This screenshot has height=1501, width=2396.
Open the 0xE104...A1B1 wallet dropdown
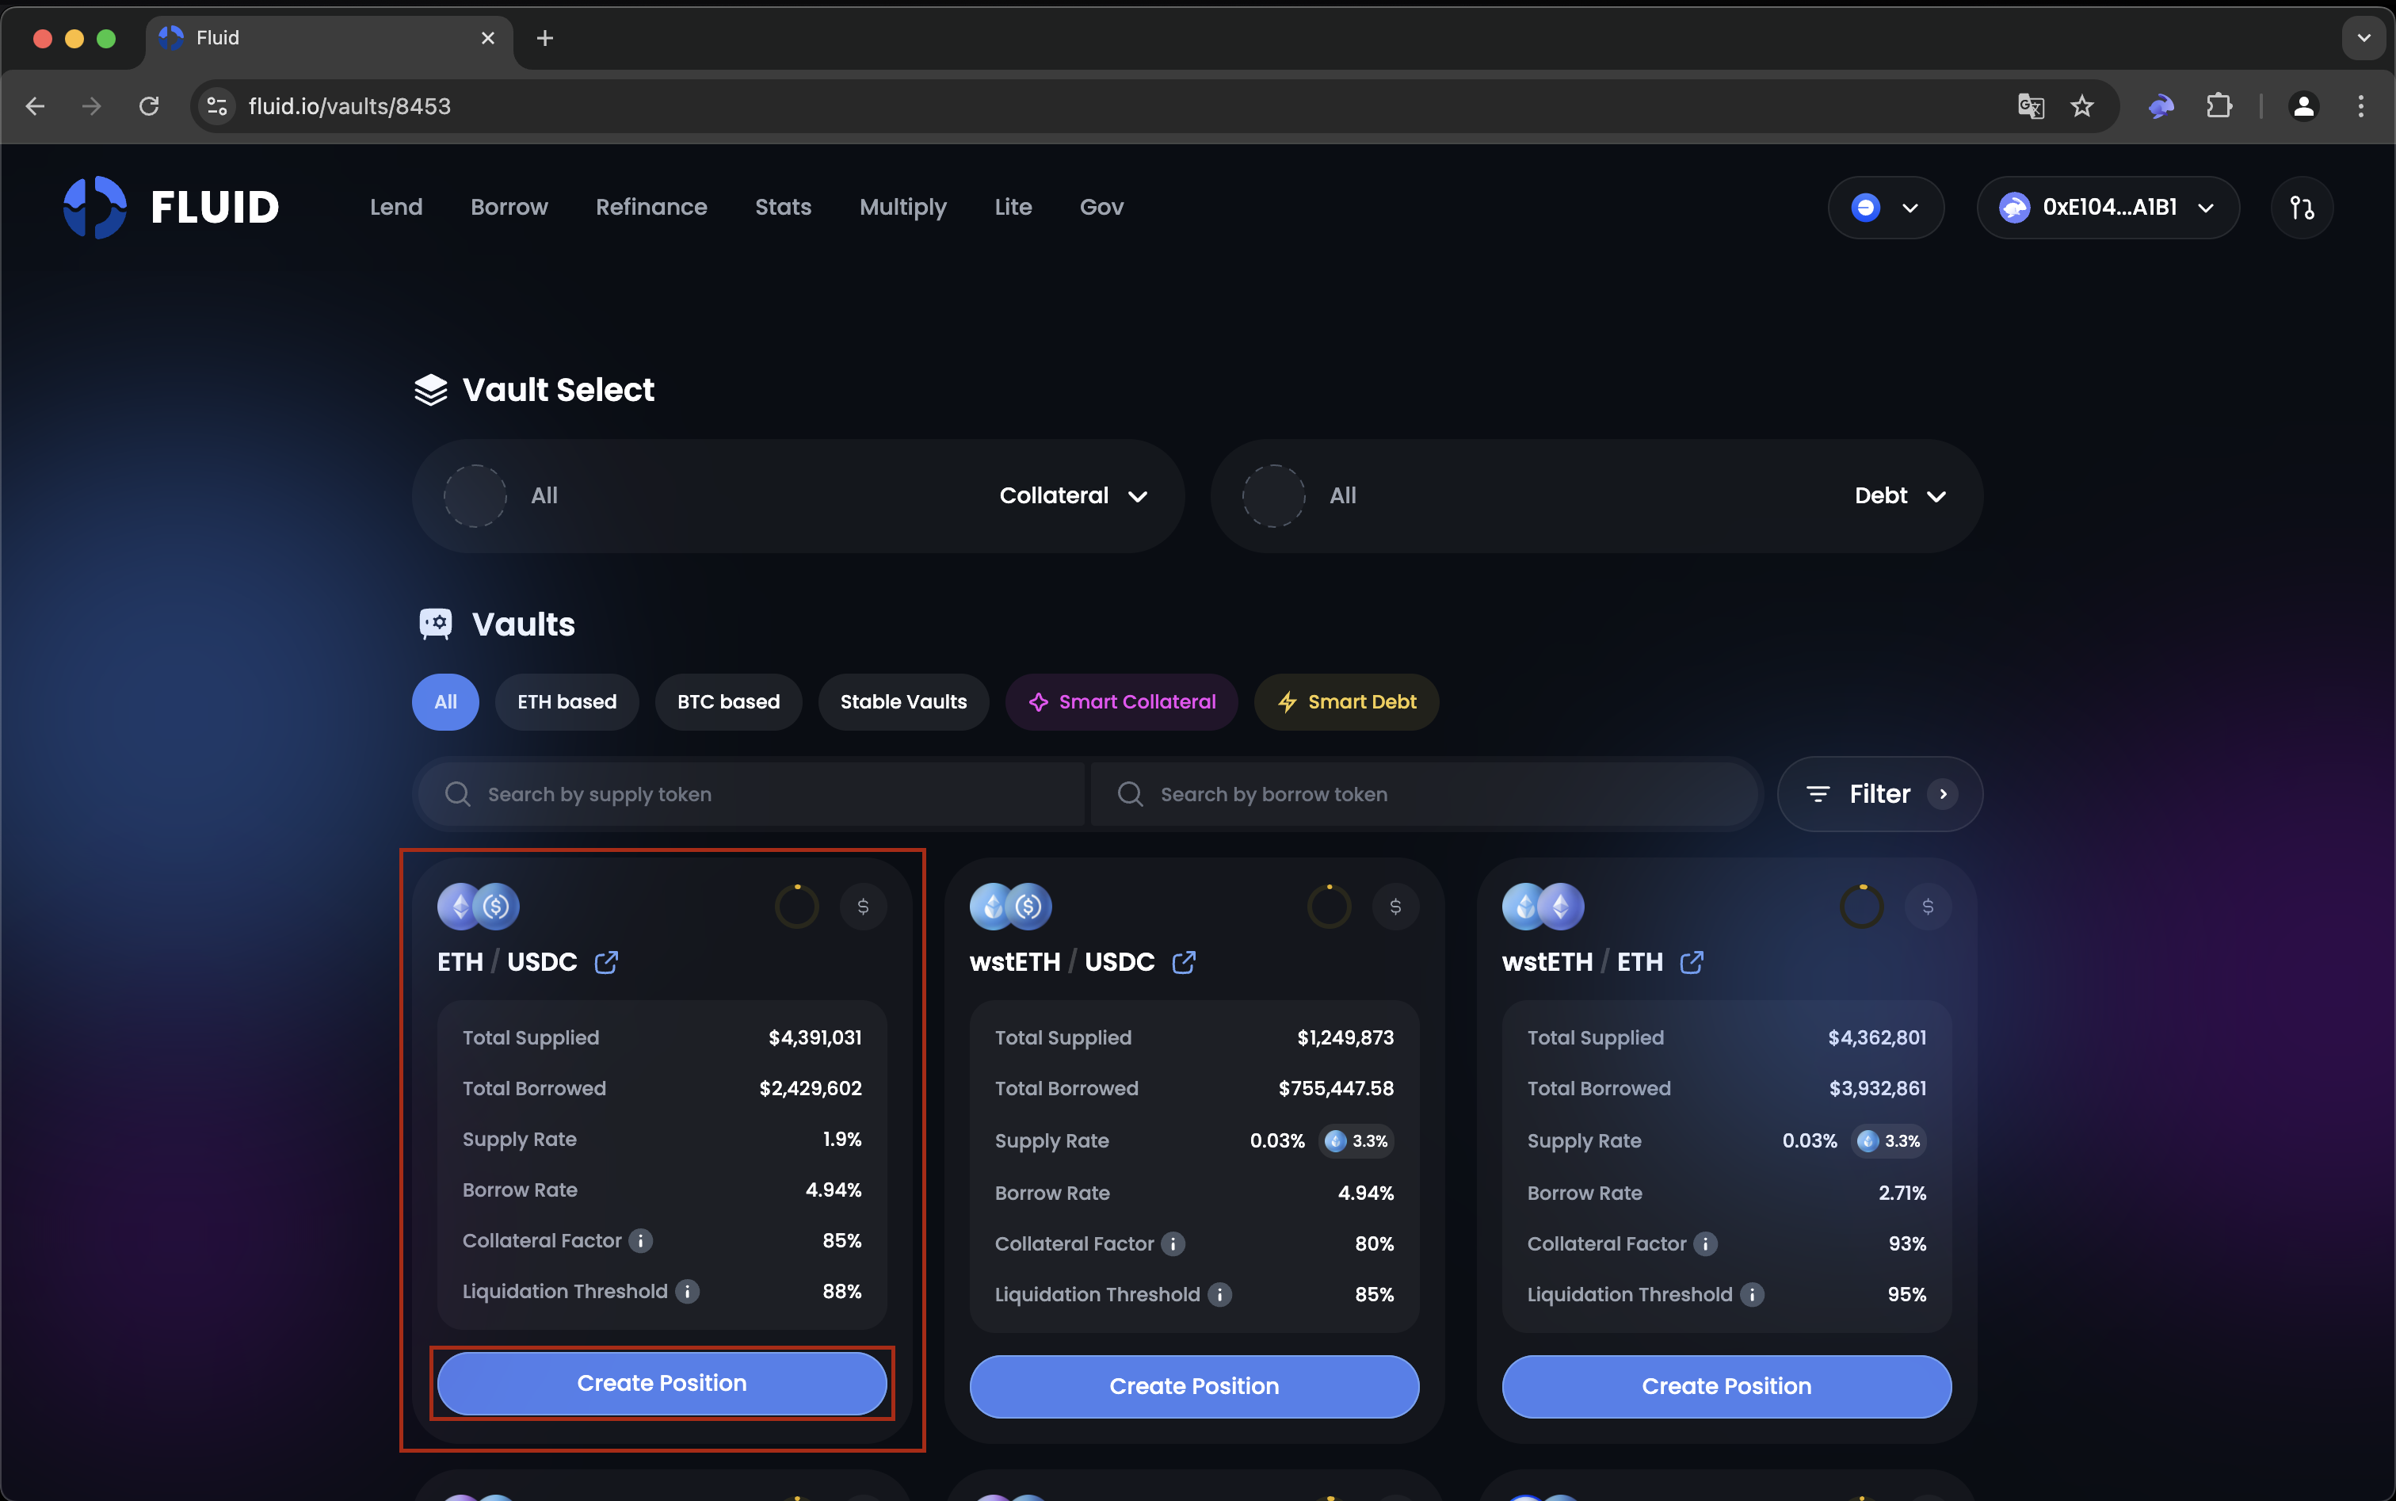(2108, 208)
